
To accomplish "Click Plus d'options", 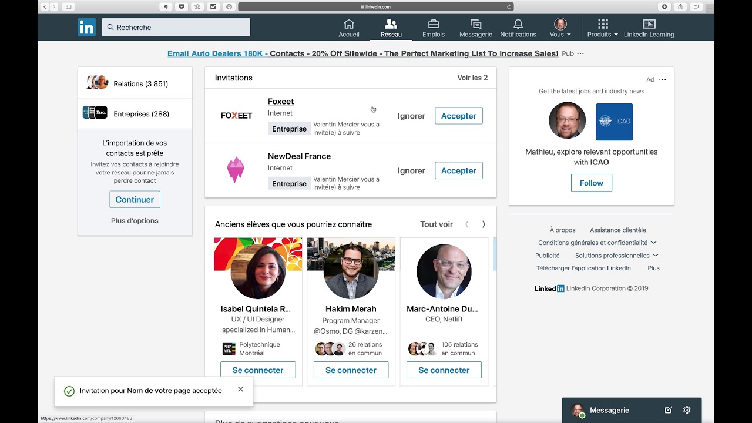I will (135, 221).
